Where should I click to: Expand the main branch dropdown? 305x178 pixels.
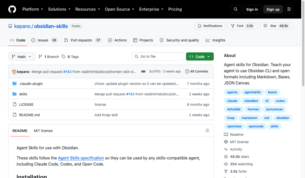click(x=21, y=56)
